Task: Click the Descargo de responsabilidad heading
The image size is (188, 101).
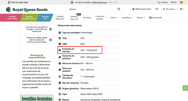Action: [x=37, y=56]
